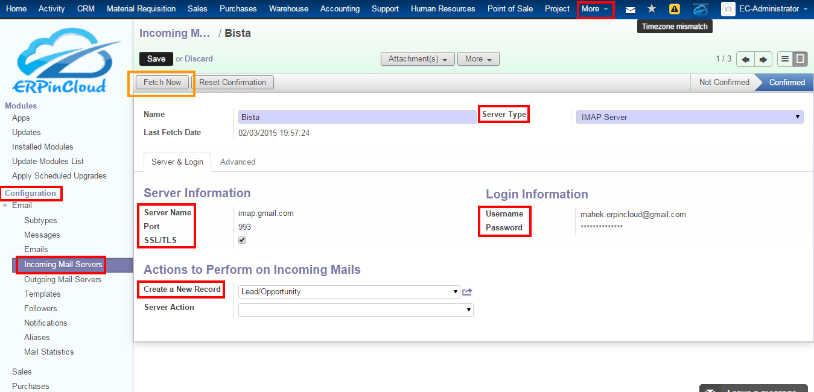Expand the More dropdown beside Attachment(s)
Screen dimensions: 814x392
[x=479, y=59]
